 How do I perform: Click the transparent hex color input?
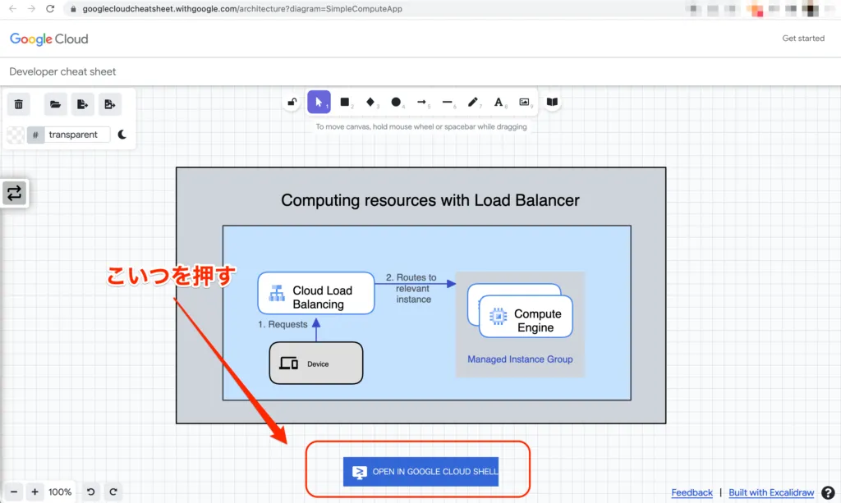click(x=77, y=135)
